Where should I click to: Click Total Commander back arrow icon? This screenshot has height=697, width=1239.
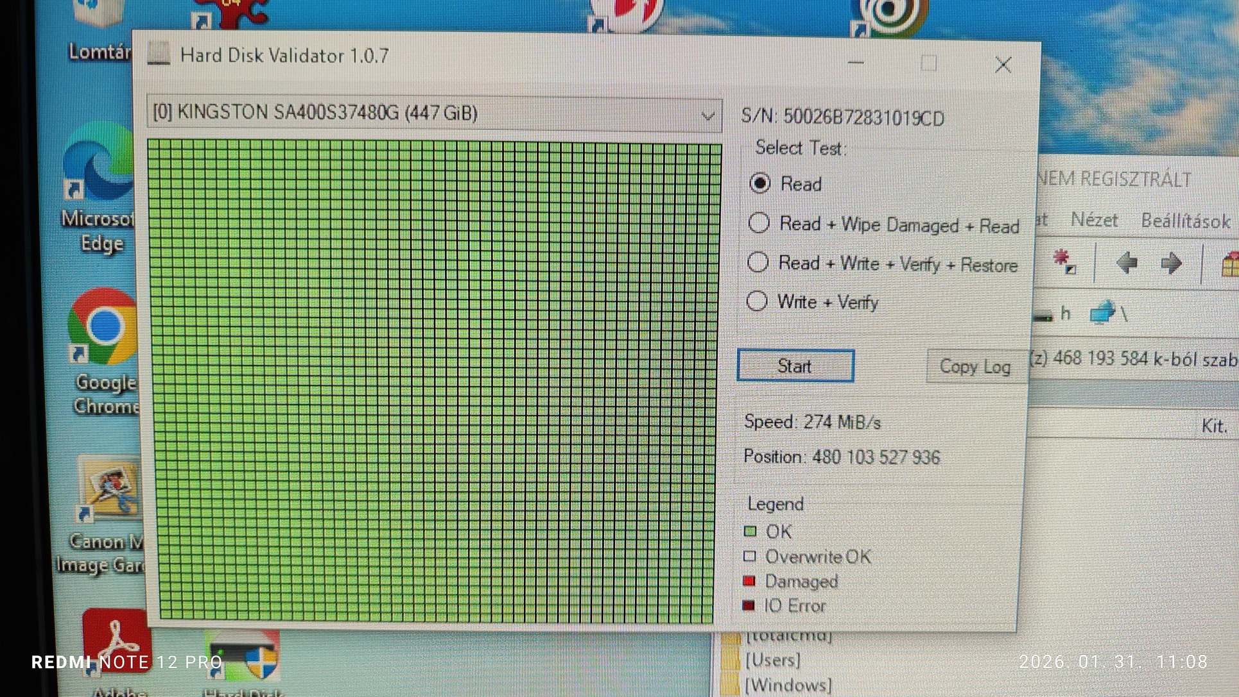coord(1127,263)
